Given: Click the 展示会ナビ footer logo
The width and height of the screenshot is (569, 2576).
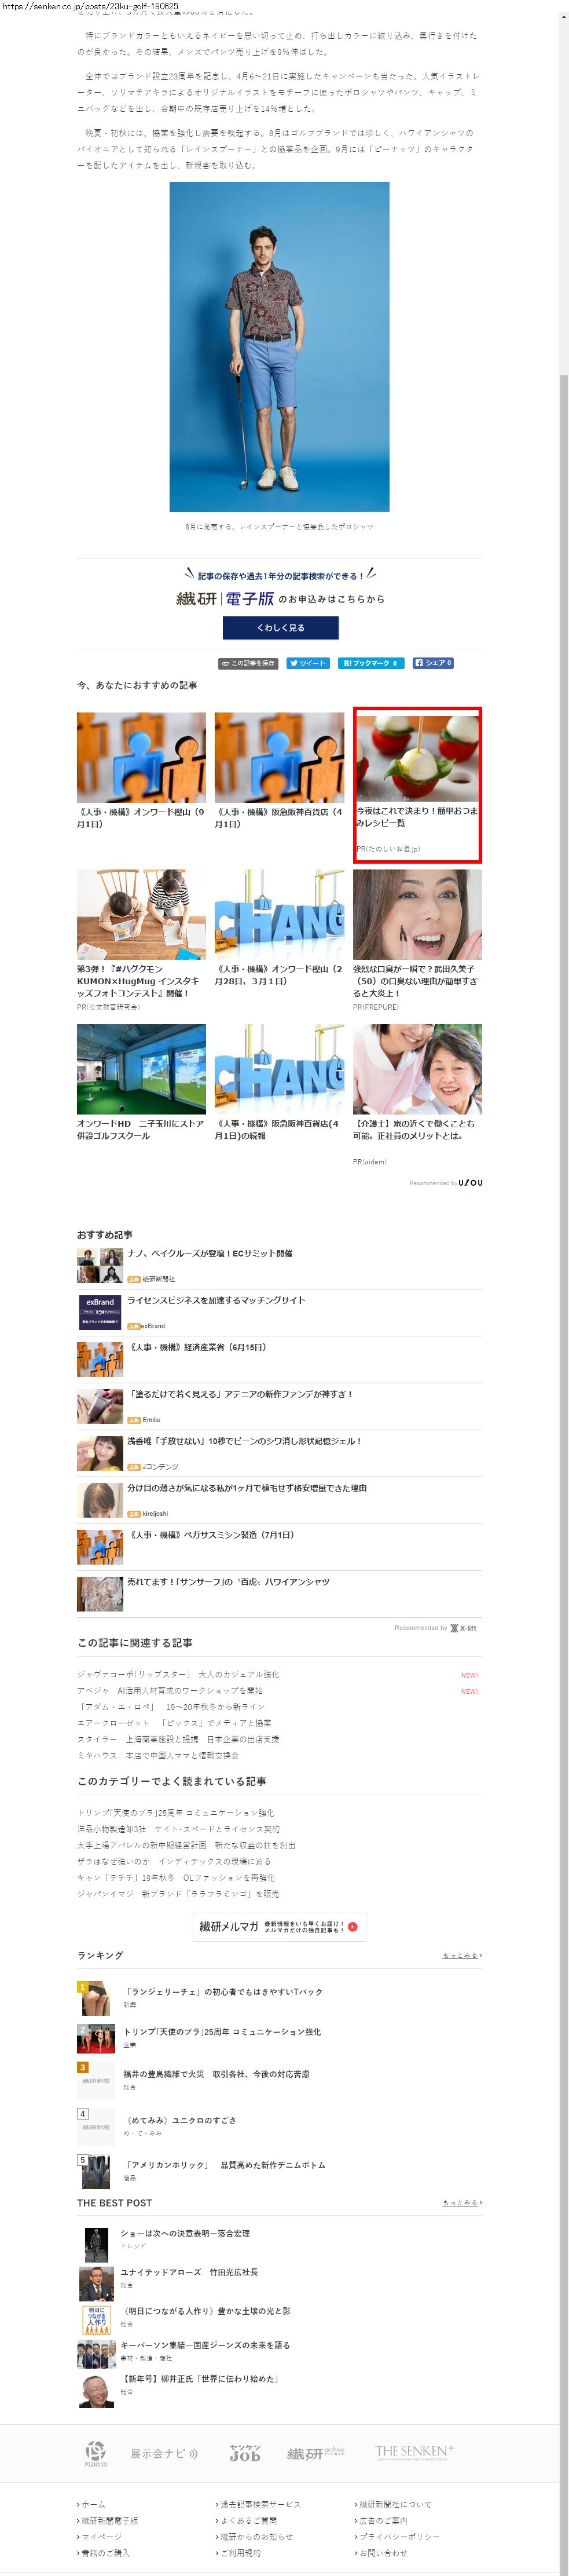Looking at the screenshot, I should 164,2453.
